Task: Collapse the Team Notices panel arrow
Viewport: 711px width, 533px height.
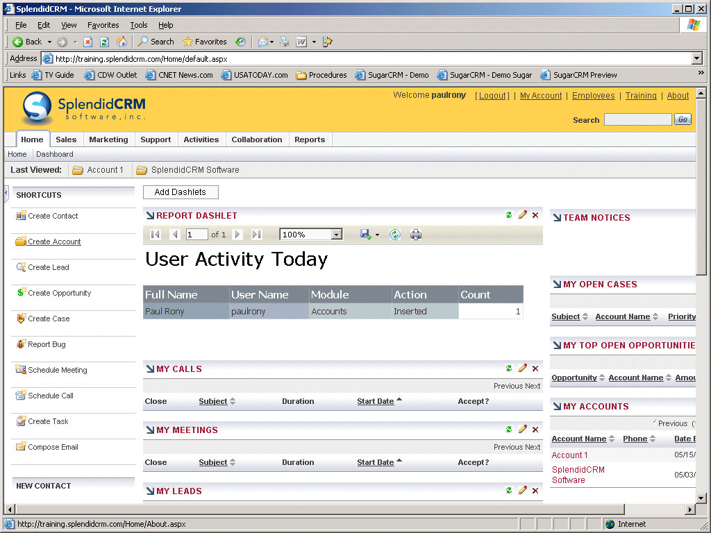Action: click(x=556, y=218)
